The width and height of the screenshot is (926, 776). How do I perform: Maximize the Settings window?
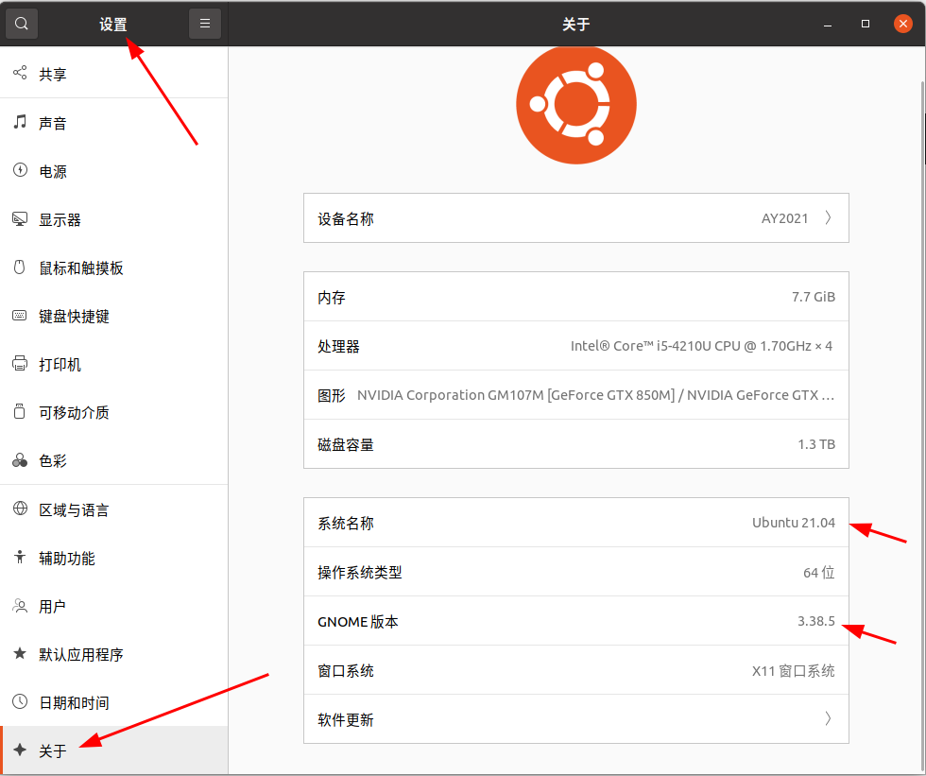click(866, 24)
